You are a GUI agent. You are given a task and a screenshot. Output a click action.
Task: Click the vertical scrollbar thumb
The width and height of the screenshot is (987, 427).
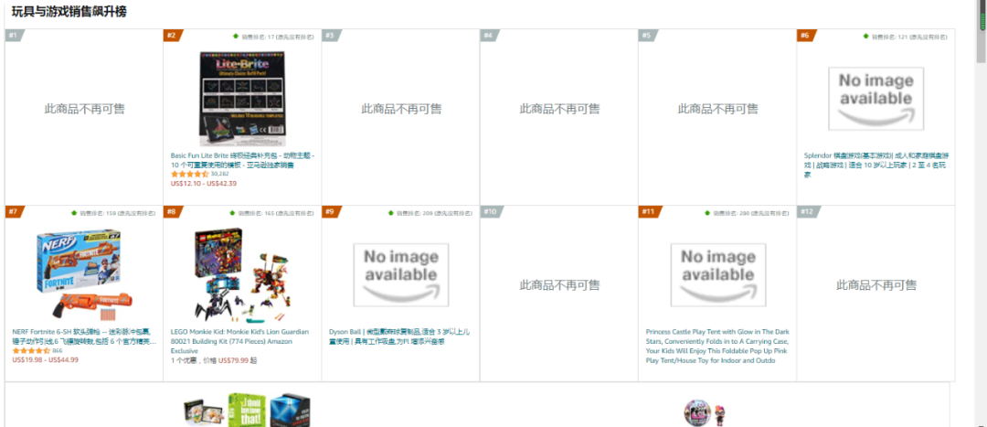(x=982, y=31)
